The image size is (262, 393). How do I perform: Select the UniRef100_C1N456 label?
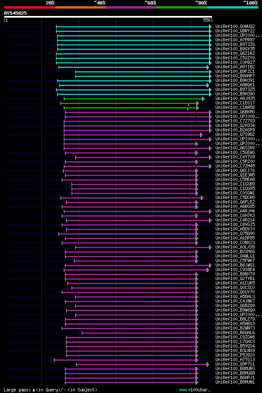pos(235,108)
